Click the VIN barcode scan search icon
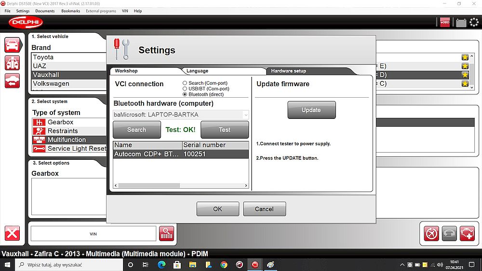 pos(166,233)
